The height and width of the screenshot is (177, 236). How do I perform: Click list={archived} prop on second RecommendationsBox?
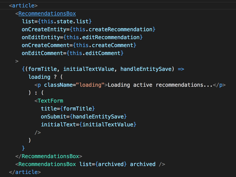point(103,164)
